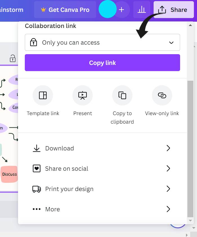Viewport: 197px width, 237px height.
Task: Expand the Share on social chevron
Action: click(168, 169)
